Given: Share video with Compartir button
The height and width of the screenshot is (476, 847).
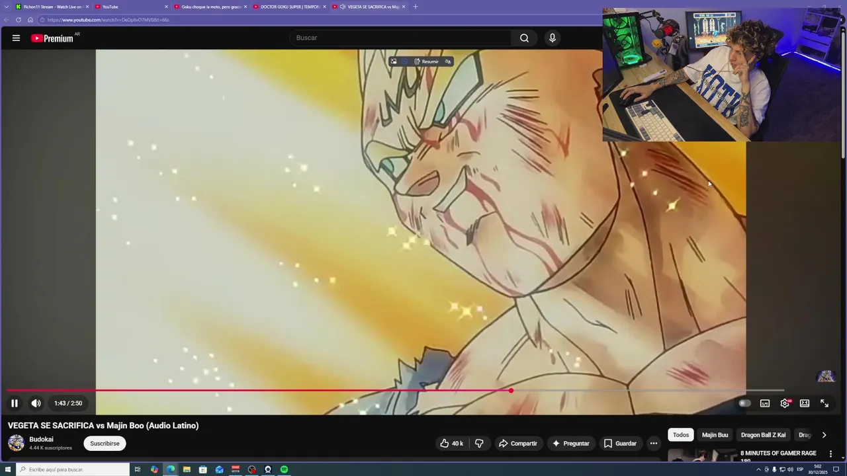Looking at the screenshot, I should point(518,444).
